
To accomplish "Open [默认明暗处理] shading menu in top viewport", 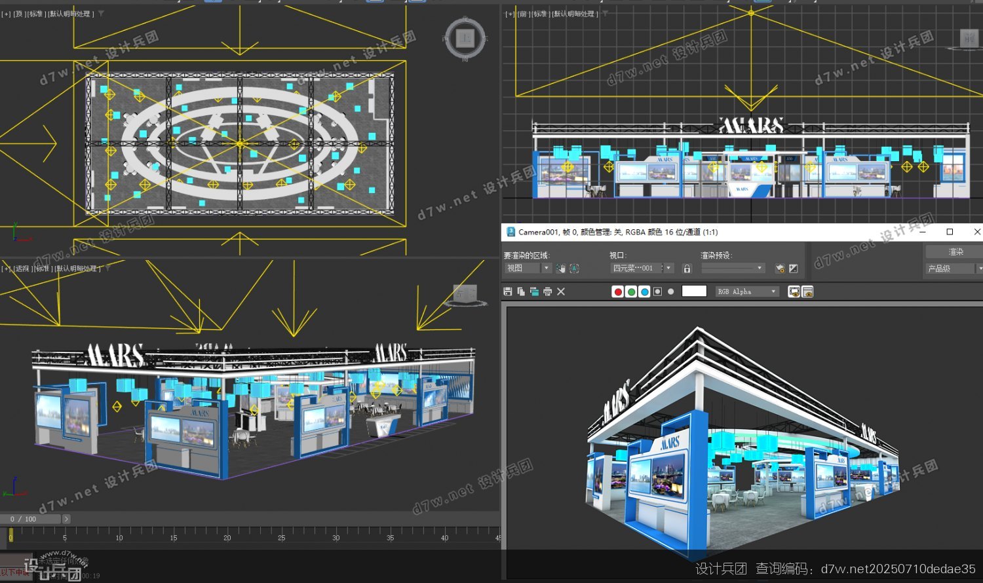I will (x=71, y=14).
